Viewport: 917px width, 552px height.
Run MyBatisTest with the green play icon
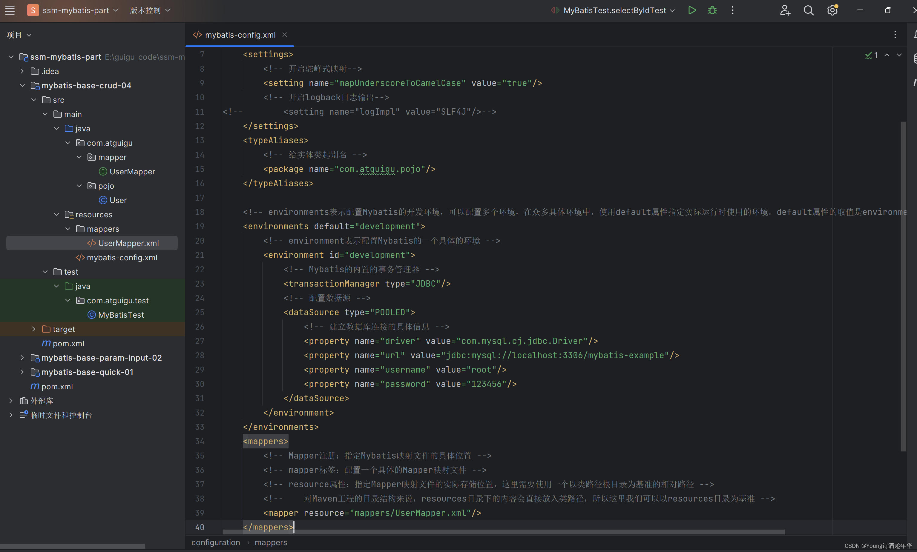point(692,10)
